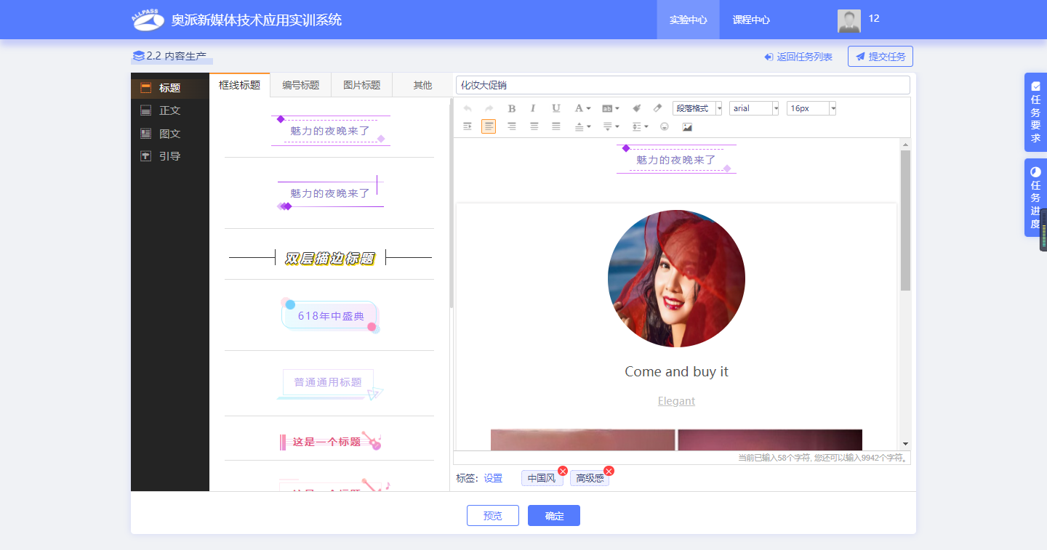
Task: Open the 任务要求 side panel
Action: (1035, 112)
